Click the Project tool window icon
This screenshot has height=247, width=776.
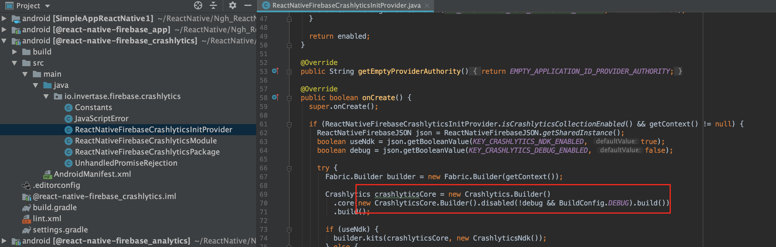9,6
